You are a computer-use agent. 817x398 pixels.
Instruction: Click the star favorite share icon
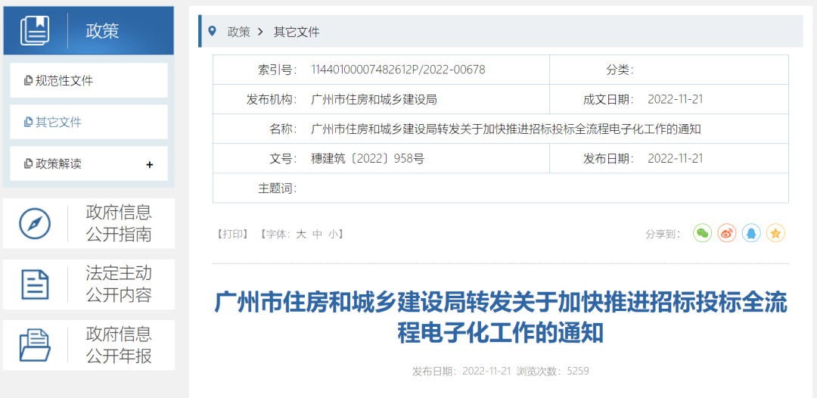pos(775,233)
